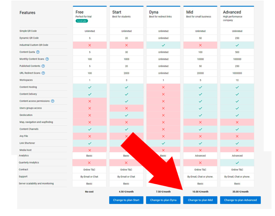Click Mid plan By Email, Chat or phone support
Screen dimensions: 275x216
pyautogui.click(x=200, y=177)
